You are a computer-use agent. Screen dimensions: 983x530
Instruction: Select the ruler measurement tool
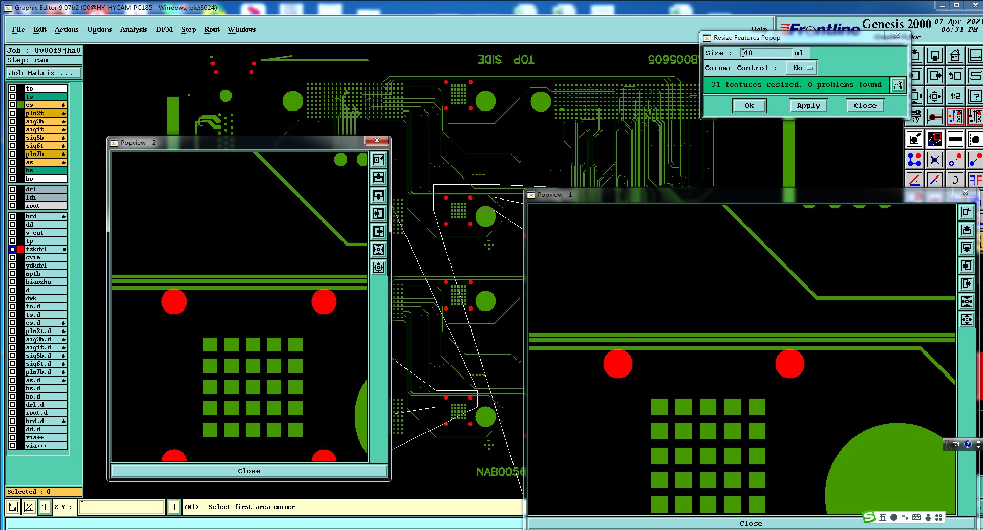[x=955, y=139]
